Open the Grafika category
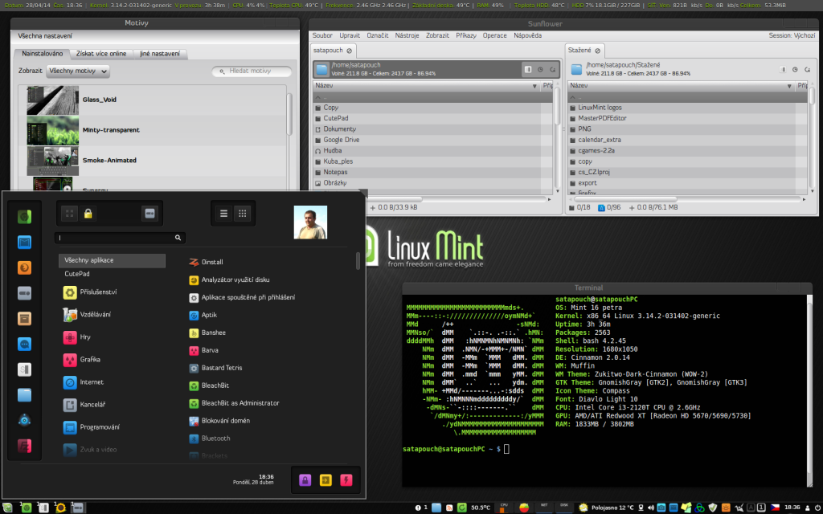Screen dimensions: 823x514 pyautogui.click(x=81, y=360)
